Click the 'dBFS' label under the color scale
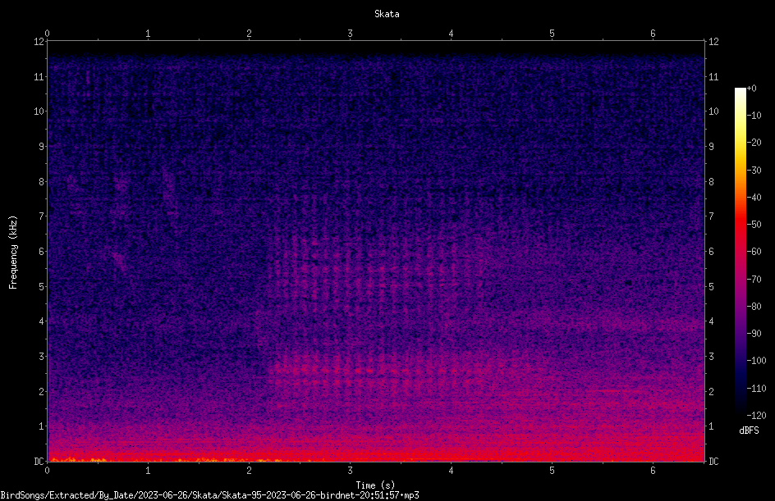775x501 pixels. pos(749,430)
